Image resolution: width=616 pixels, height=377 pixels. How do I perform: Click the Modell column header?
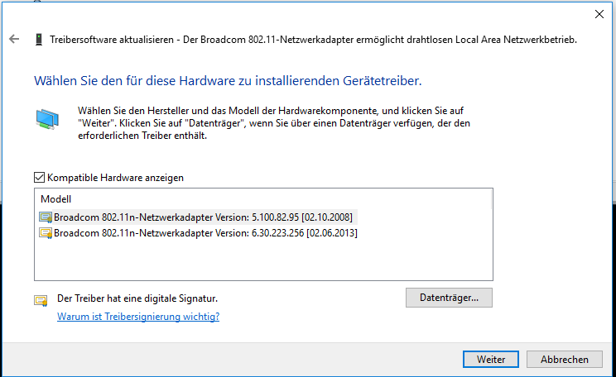tap(55, 199)
